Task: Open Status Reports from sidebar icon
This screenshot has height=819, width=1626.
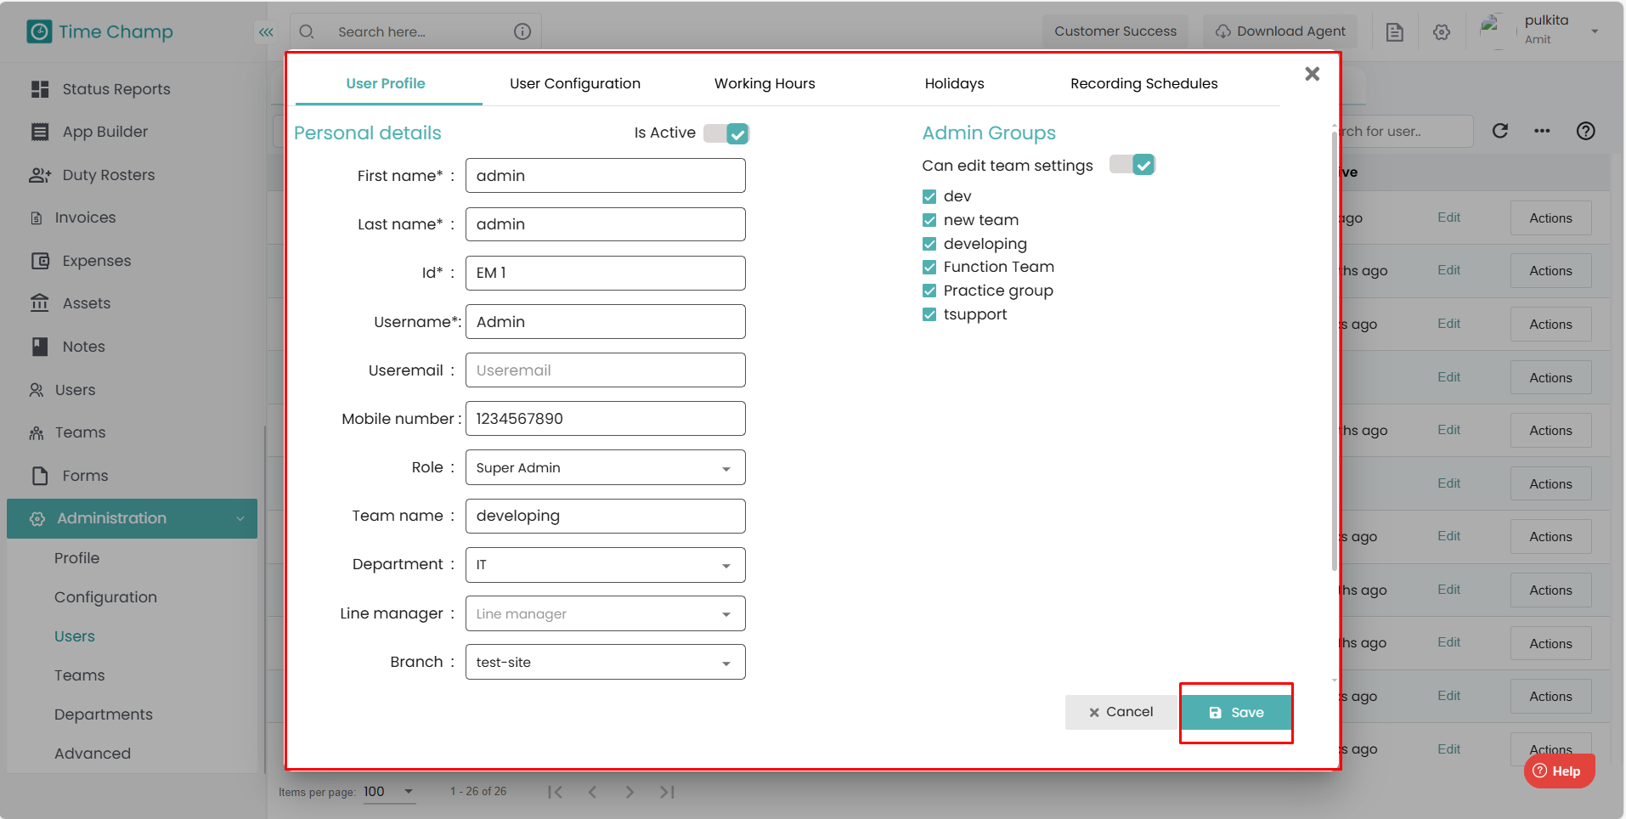Action: point(39,89)
